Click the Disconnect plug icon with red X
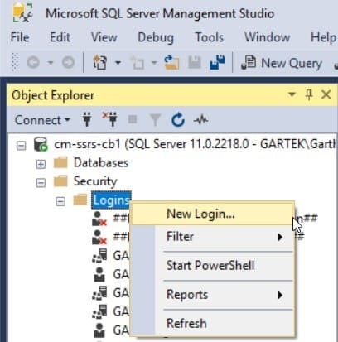This screenshot has height=342, width=338. (109, 119)
